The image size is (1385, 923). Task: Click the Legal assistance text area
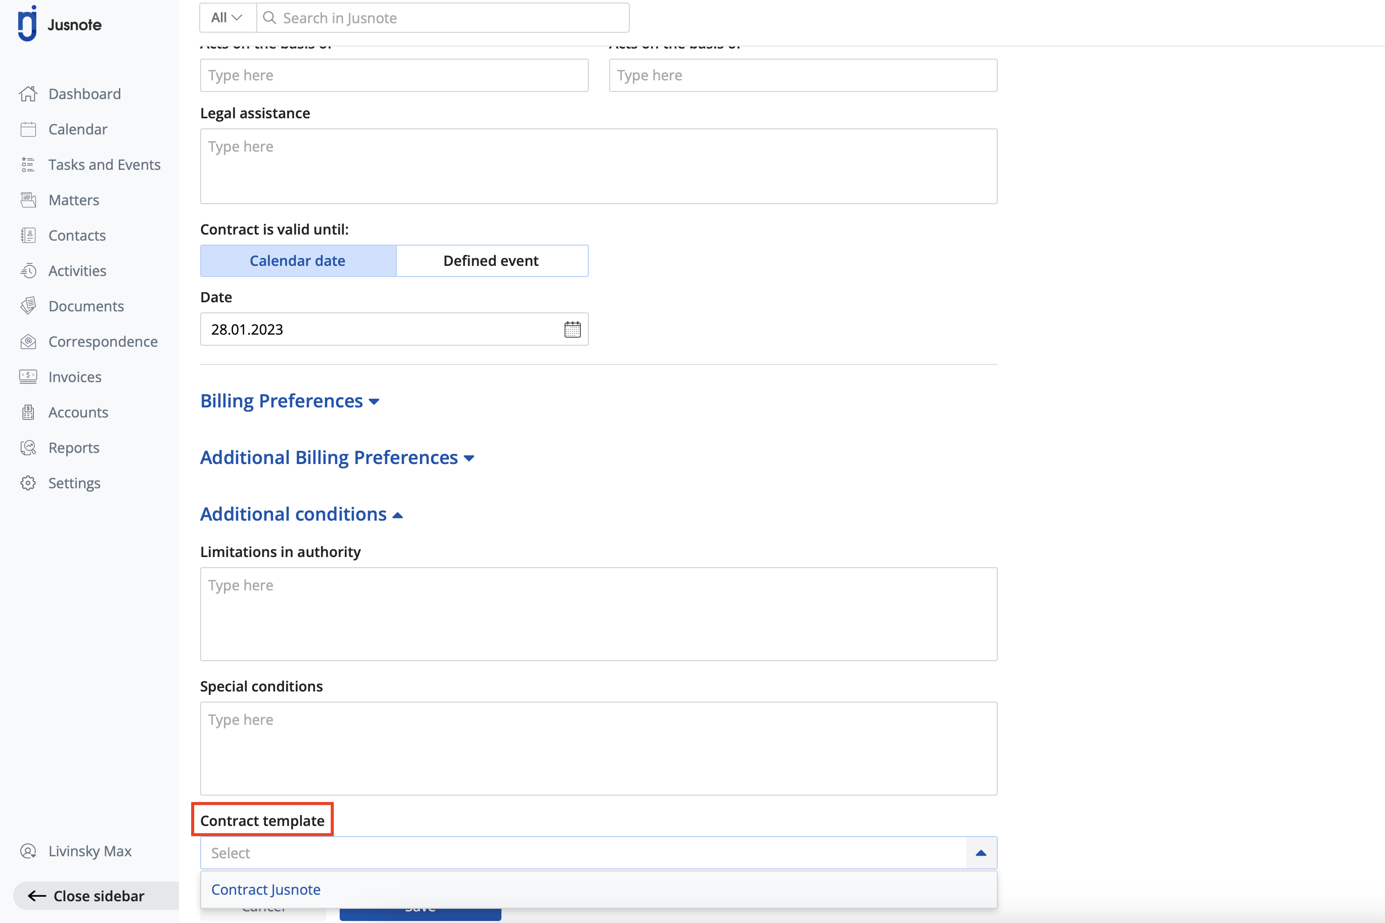598,166
